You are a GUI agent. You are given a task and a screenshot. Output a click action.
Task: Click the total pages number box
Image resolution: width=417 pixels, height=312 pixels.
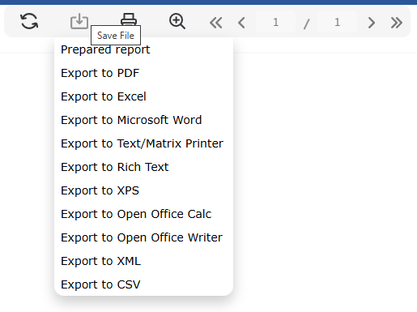point(337,22)
